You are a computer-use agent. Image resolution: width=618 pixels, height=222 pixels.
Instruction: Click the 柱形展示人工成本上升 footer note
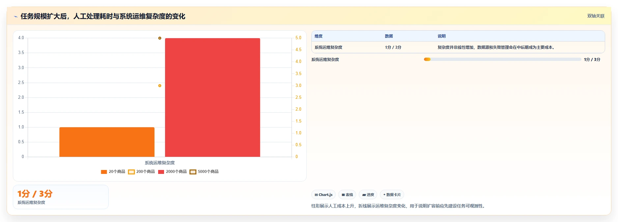coord(399,206)
